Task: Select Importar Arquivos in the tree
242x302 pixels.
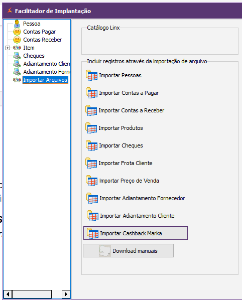Action: (x=45, y=80)
